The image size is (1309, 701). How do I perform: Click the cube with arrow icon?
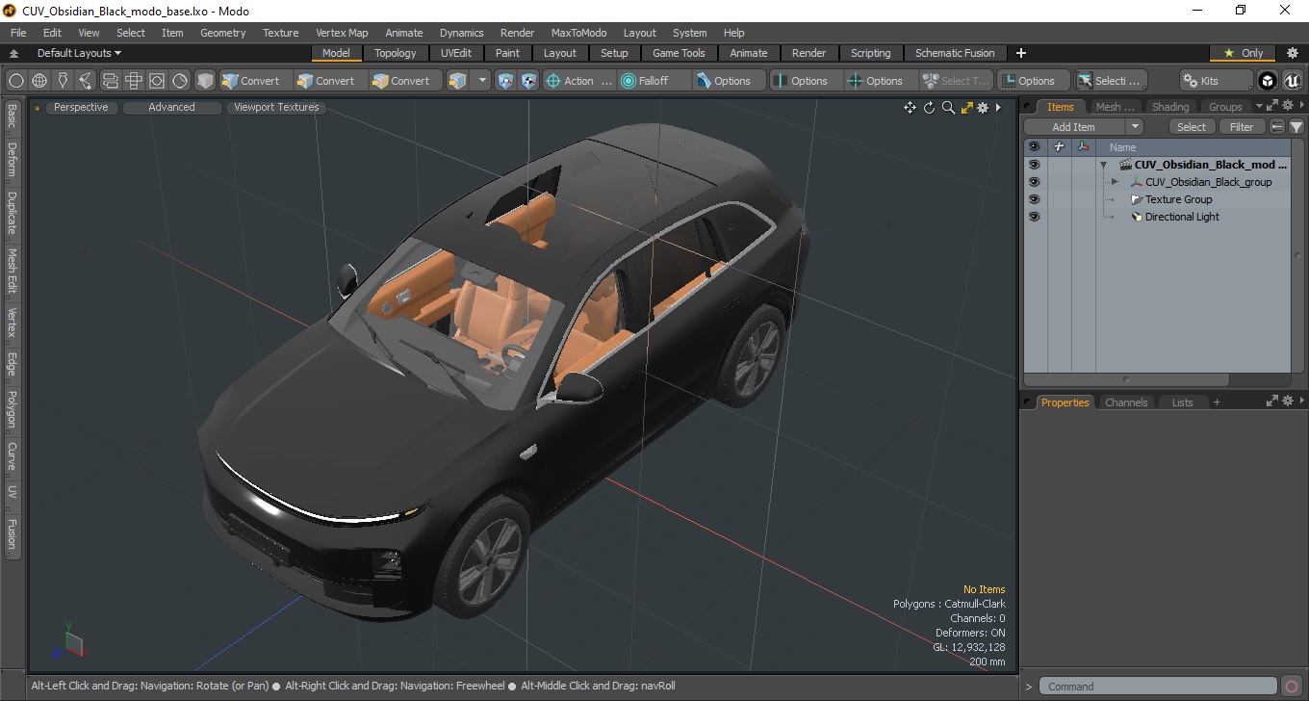click(x=457, y=81)
